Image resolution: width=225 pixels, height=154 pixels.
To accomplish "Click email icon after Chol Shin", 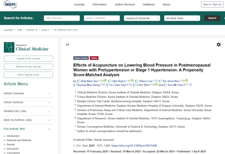I will (x=153, y=85).
